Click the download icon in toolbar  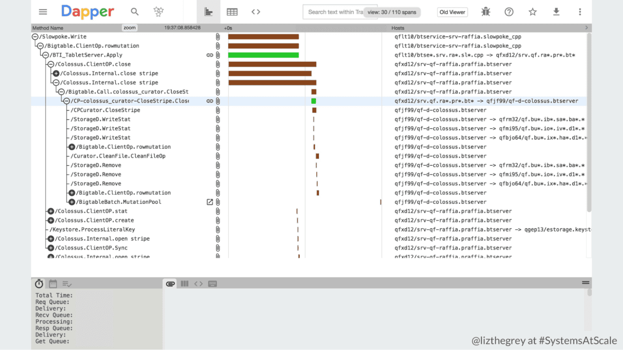coord(556,12)
